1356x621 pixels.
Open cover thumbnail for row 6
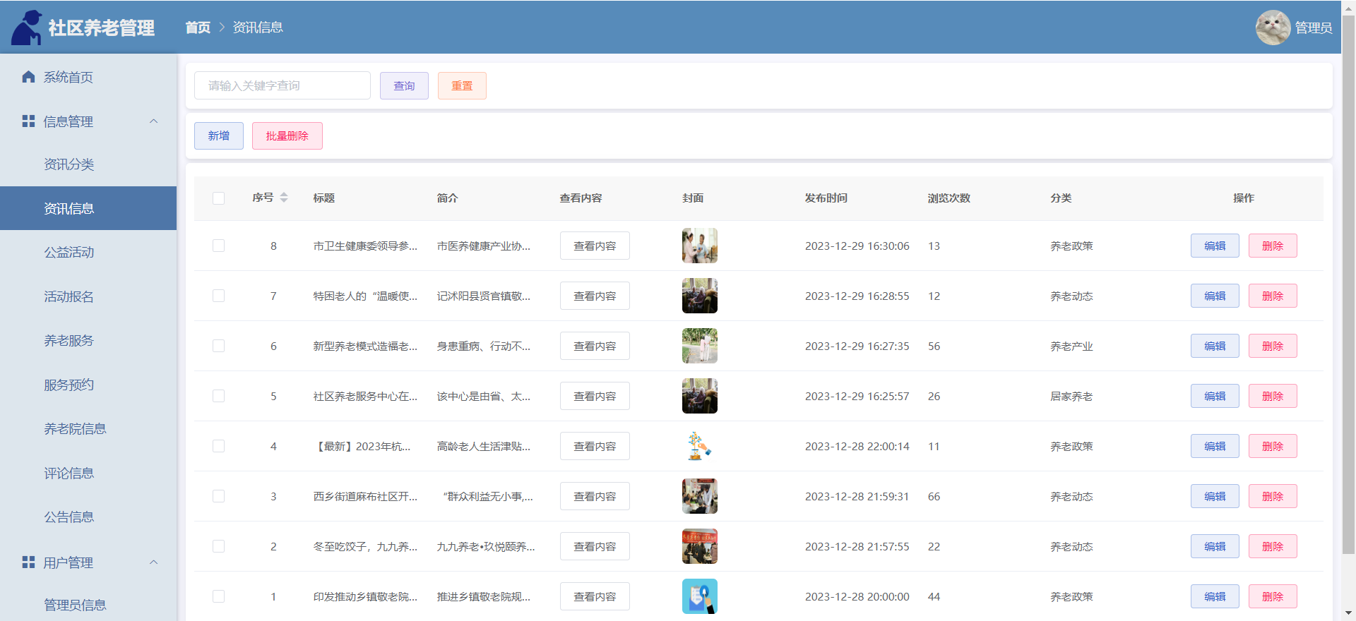point(700,346)
